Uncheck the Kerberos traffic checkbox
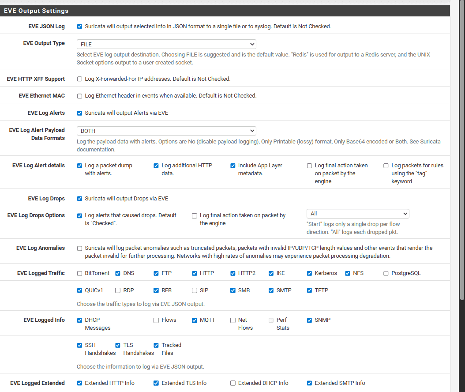The image size is (465, 392). point(309,273)
